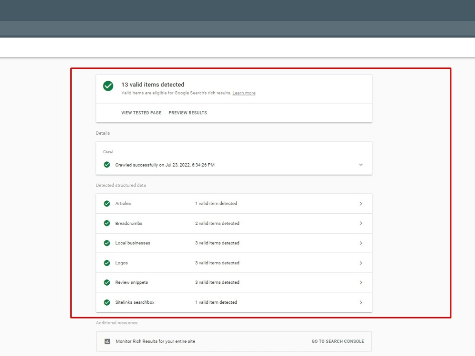The width and height of the screenshot is (475, 356).
Task: Click the valid status icon beside Logos
Action: pyautogui.click(x=107, y=263)
